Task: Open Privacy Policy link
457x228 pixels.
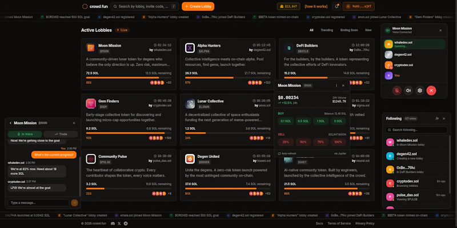Action: coord(365,223)
